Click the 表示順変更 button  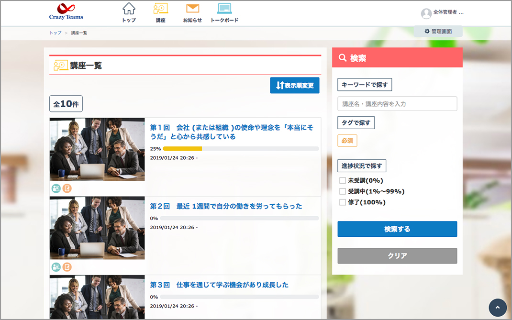[x=295, y=85]
